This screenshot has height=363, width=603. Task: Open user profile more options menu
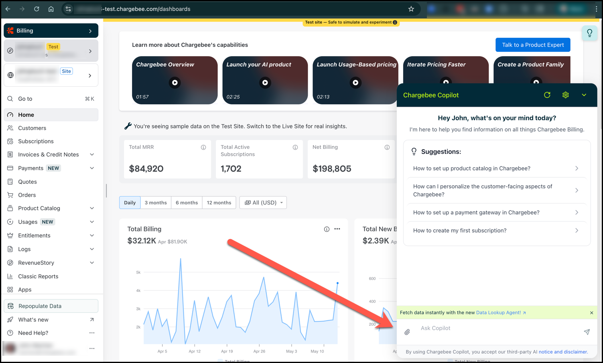pyautogui.click(x=92, y=349)
